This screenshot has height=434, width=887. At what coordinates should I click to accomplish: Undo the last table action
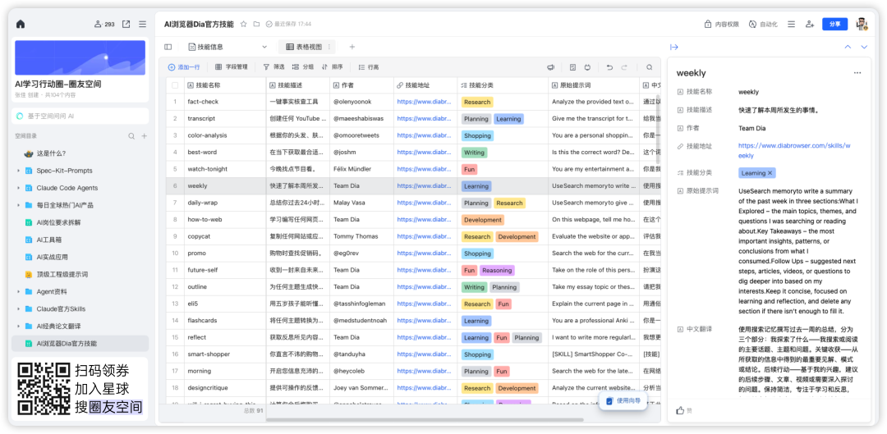click(x=609, y=67)
